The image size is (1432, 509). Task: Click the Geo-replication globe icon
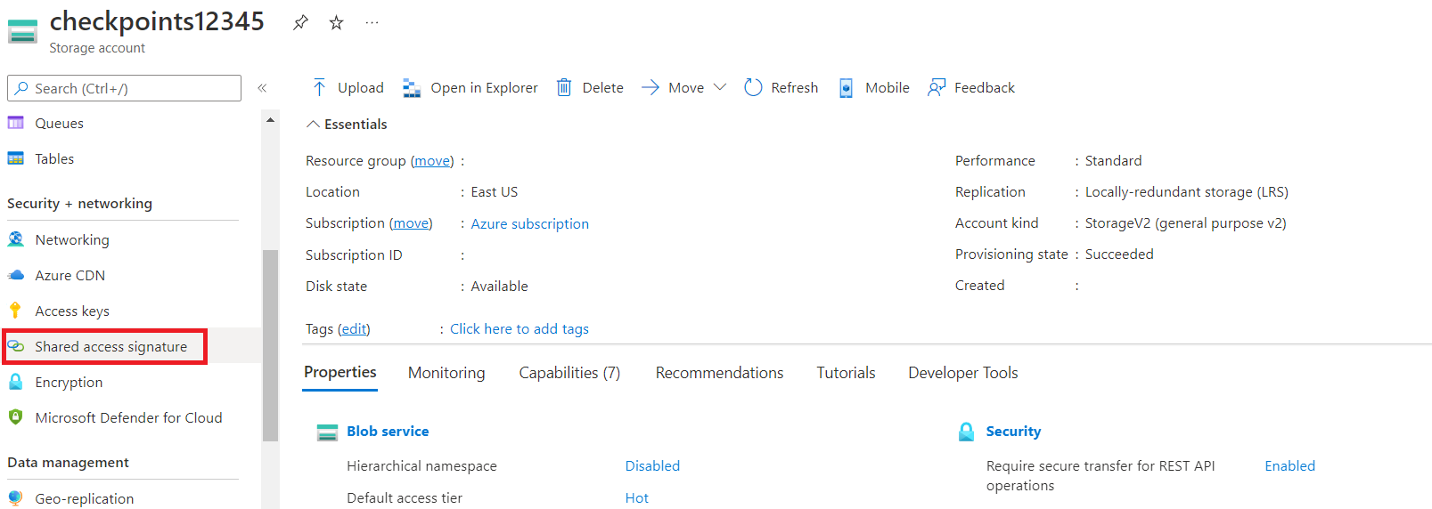(x=16, y=498)
